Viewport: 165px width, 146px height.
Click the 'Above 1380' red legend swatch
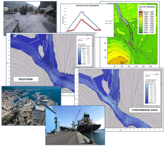(141, 12)
